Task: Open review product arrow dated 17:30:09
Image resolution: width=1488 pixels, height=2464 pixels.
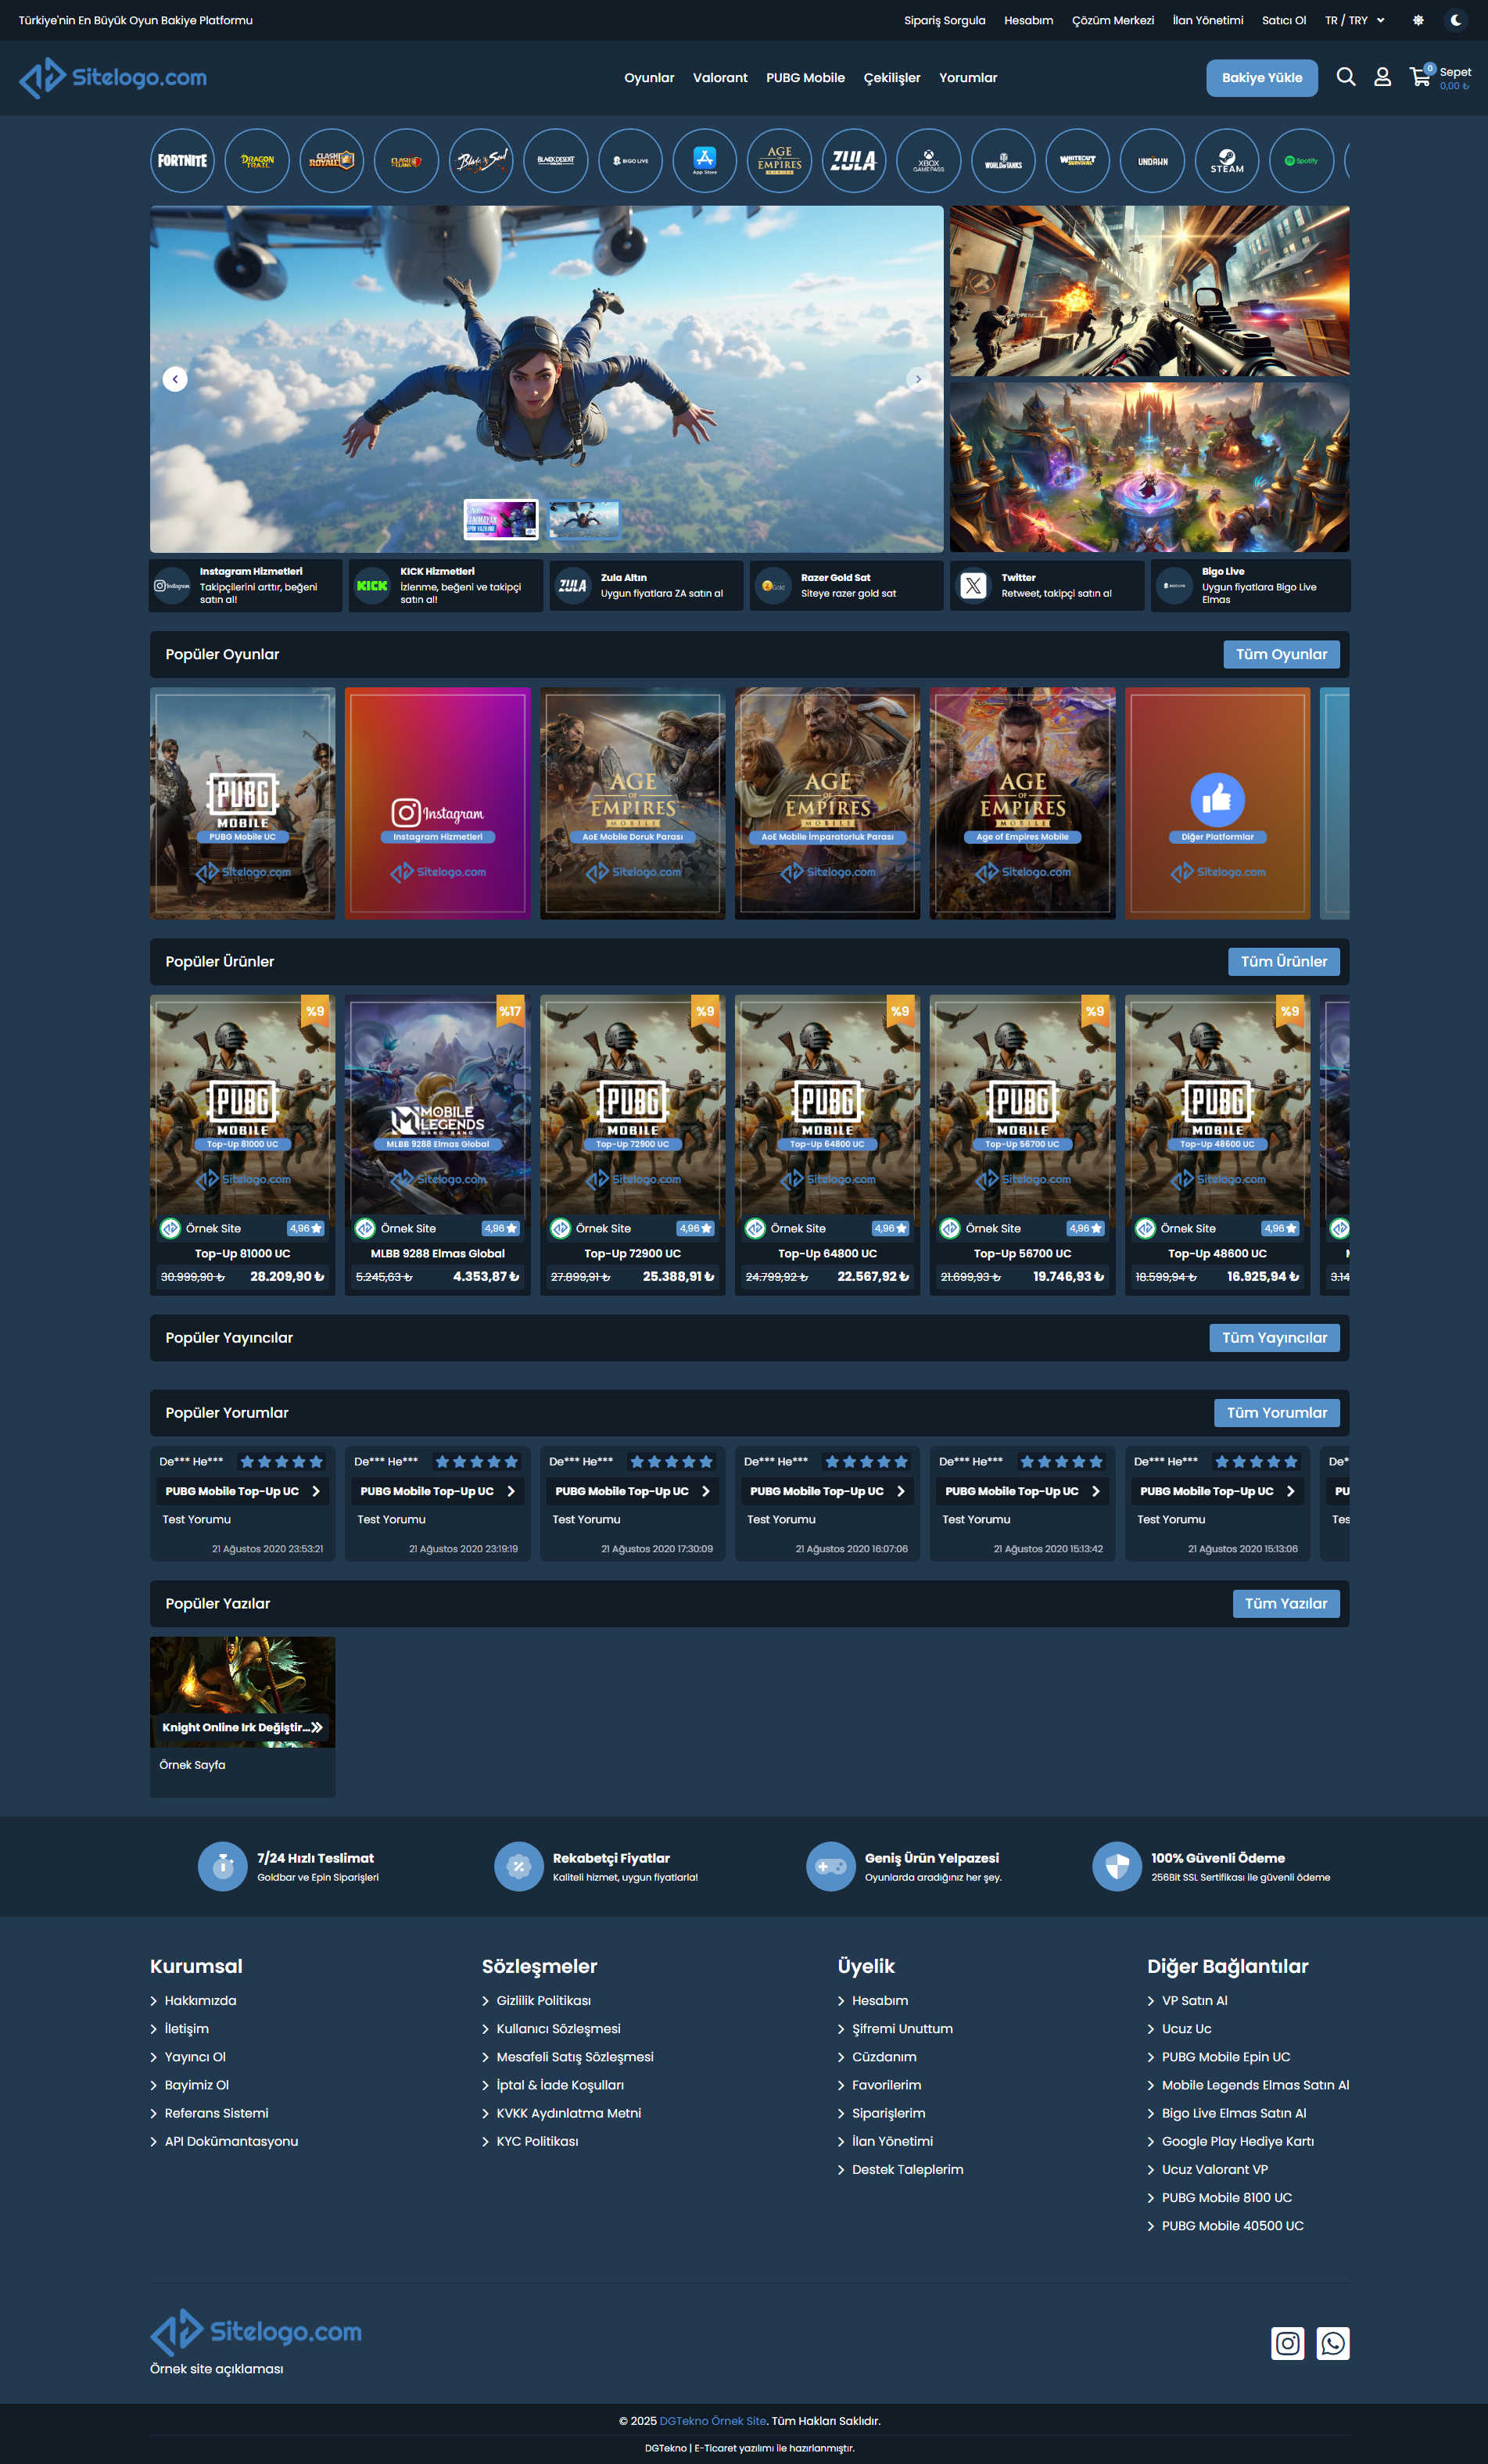Action: click(x=706, y=1491)
